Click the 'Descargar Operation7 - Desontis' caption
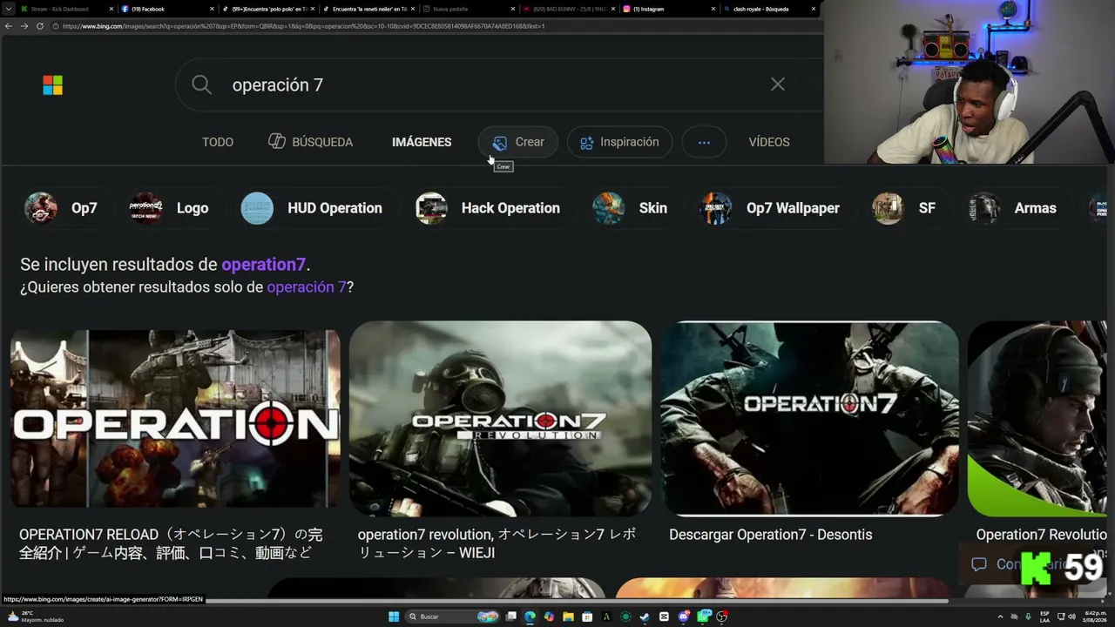The width and height of the screenshot is (1115, 627). click(x=770, y=535)
